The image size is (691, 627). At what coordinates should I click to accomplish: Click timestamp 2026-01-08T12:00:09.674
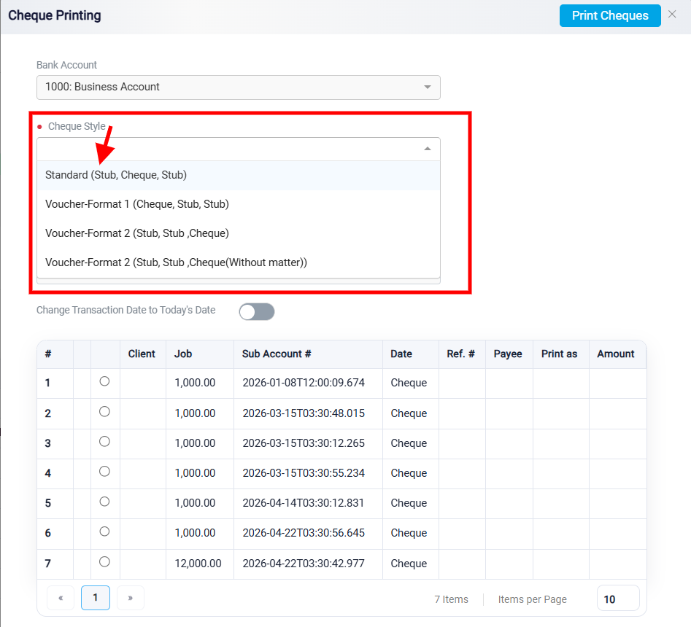click(x=304, y=383)
